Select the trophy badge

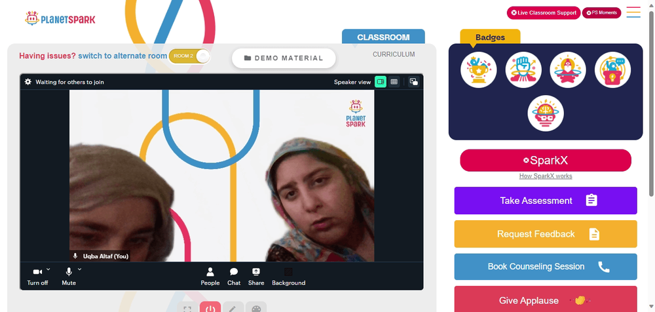pos(479,70)
